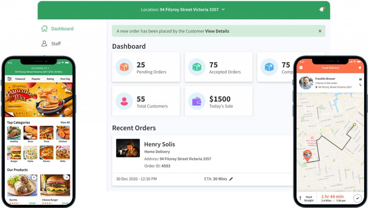Switch to the Rating tab
This screenshot has height=208, width=368.
[x=50, y=79]
